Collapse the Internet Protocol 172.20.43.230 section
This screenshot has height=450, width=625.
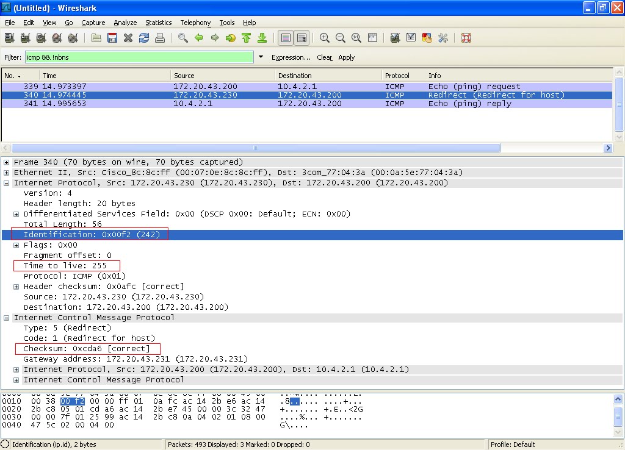[x=6, y=183]
